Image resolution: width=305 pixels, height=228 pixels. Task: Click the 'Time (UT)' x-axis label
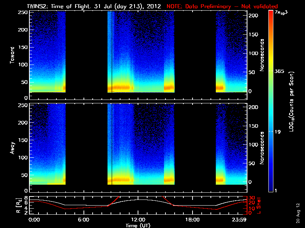pyautogui.click(x=138, y=225)
